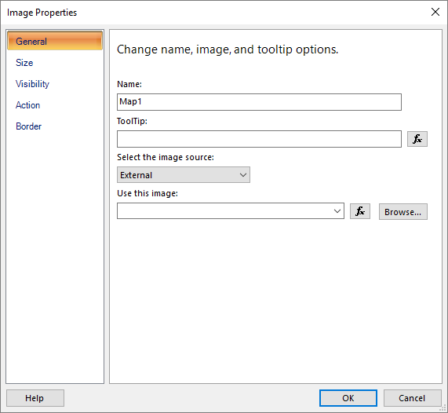Show the Border page
Screen dimensions: 448x413
[x=28, y=126]
